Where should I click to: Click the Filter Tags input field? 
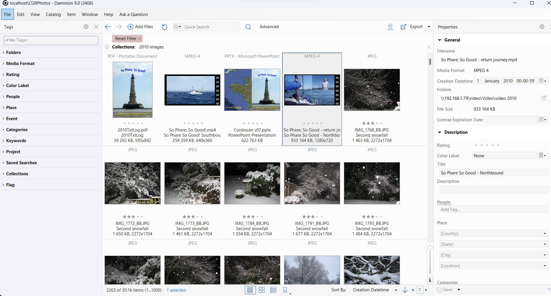pyautogui.click(x=51, y=40)
